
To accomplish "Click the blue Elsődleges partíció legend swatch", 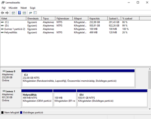I will (21, 112).
